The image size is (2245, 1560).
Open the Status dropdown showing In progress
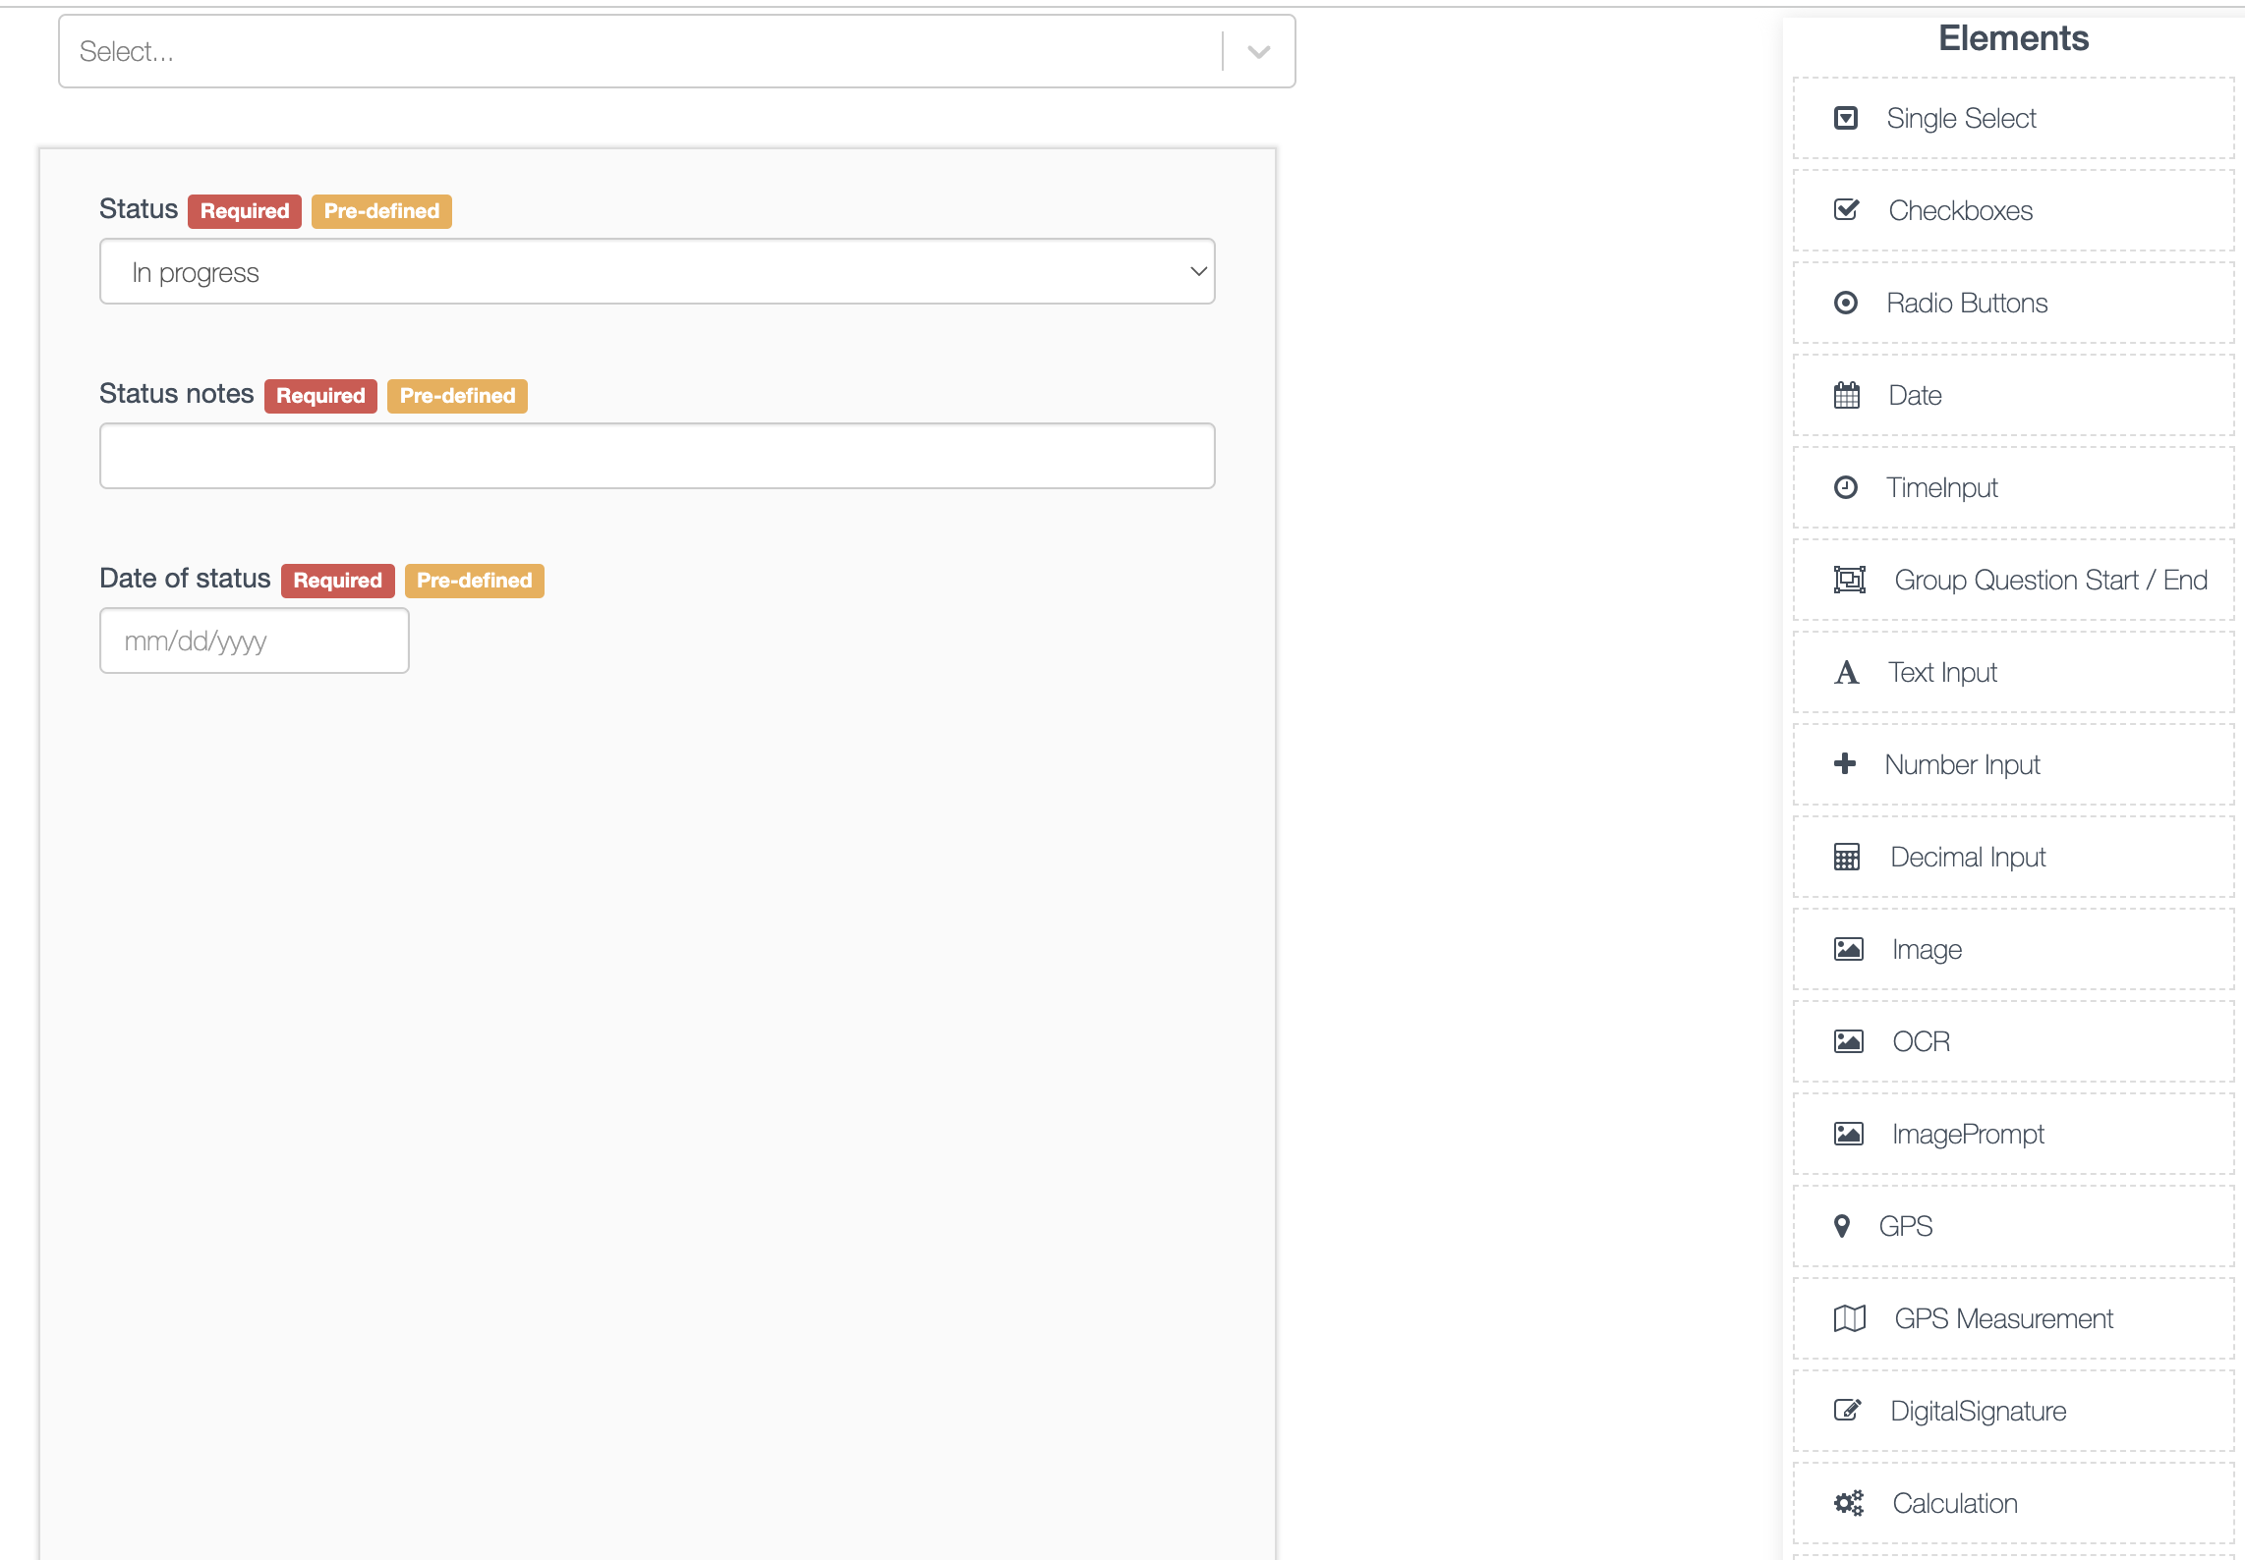point(657,272)
